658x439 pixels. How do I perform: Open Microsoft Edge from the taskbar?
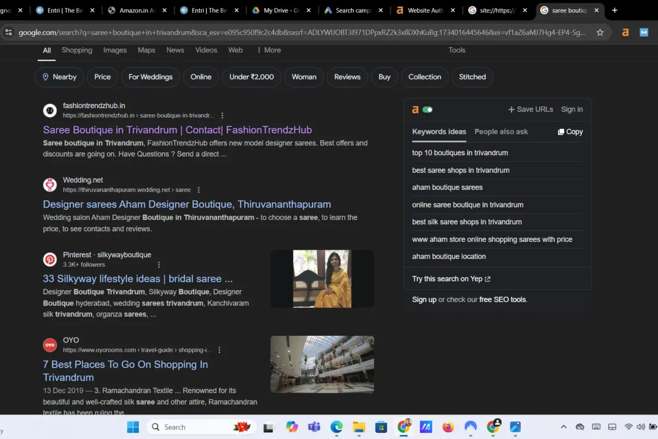coord(336,427)
